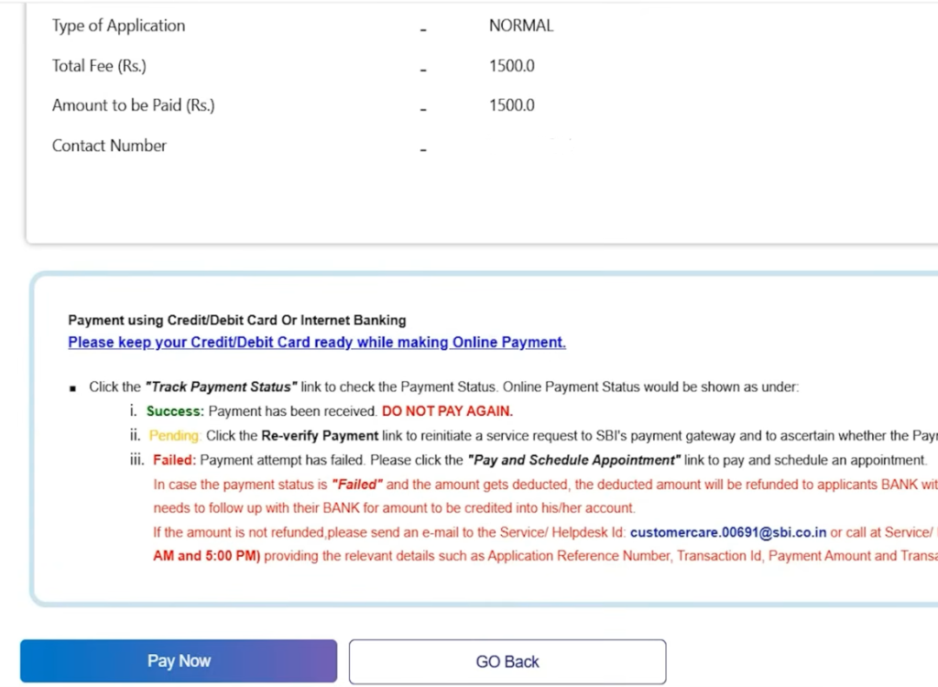The image size is (938, 687).
Task: Click the green Success status word
Action: click(174, 412)
